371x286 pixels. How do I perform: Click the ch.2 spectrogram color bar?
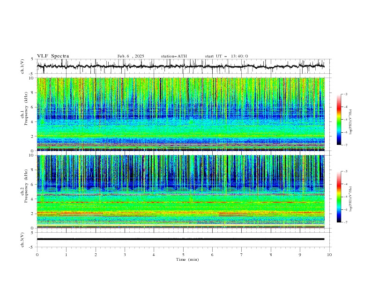click(339, 197)
